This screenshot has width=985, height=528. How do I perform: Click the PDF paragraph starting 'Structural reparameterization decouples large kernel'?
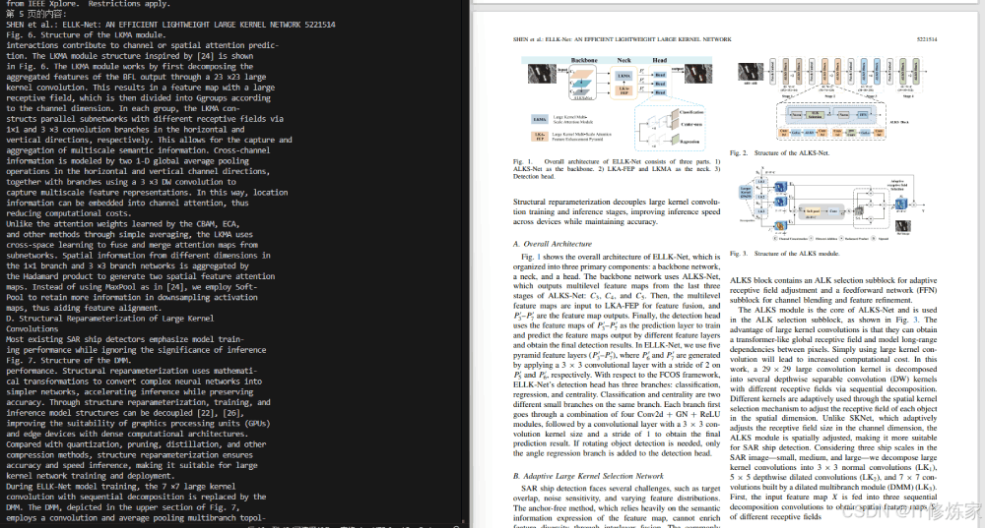tap(617, 212)
